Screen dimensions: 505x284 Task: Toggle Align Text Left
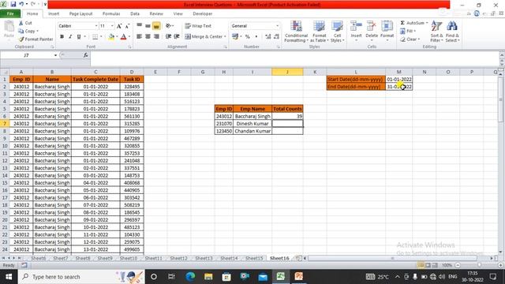[x=140, y=37]
